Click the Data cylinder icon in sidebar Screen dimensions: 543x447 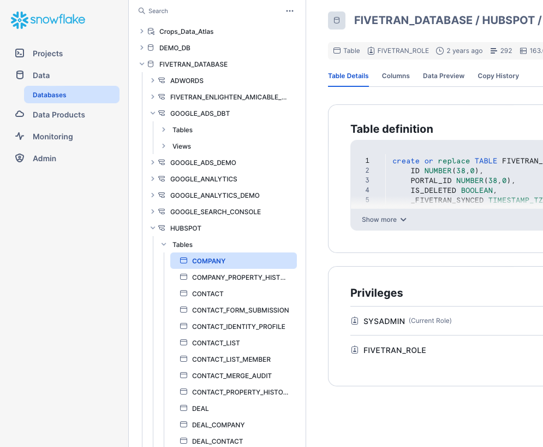coord(20,75)
